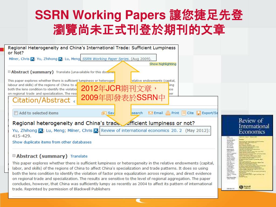Open the SSRN Working Paper Series link

106,59
